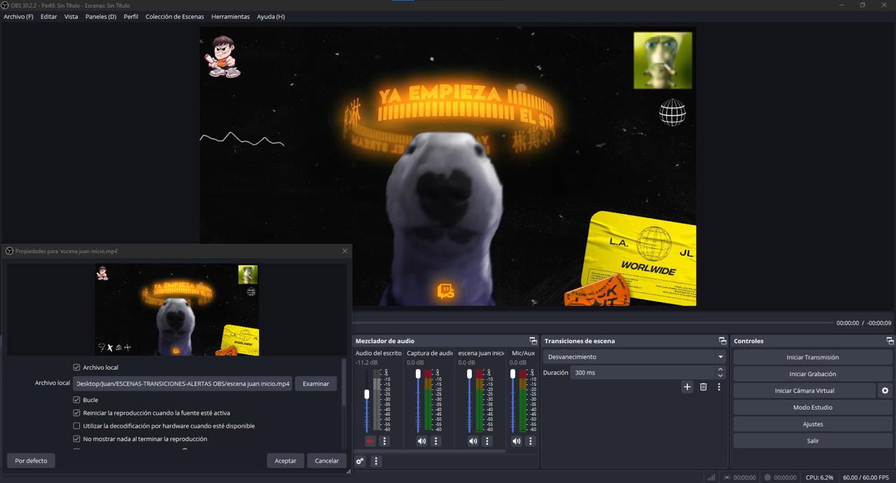This screenshot has width=896, height=483.
Task: Click Mic/Aux volume slider handle
Action: [x=513, y=374]
